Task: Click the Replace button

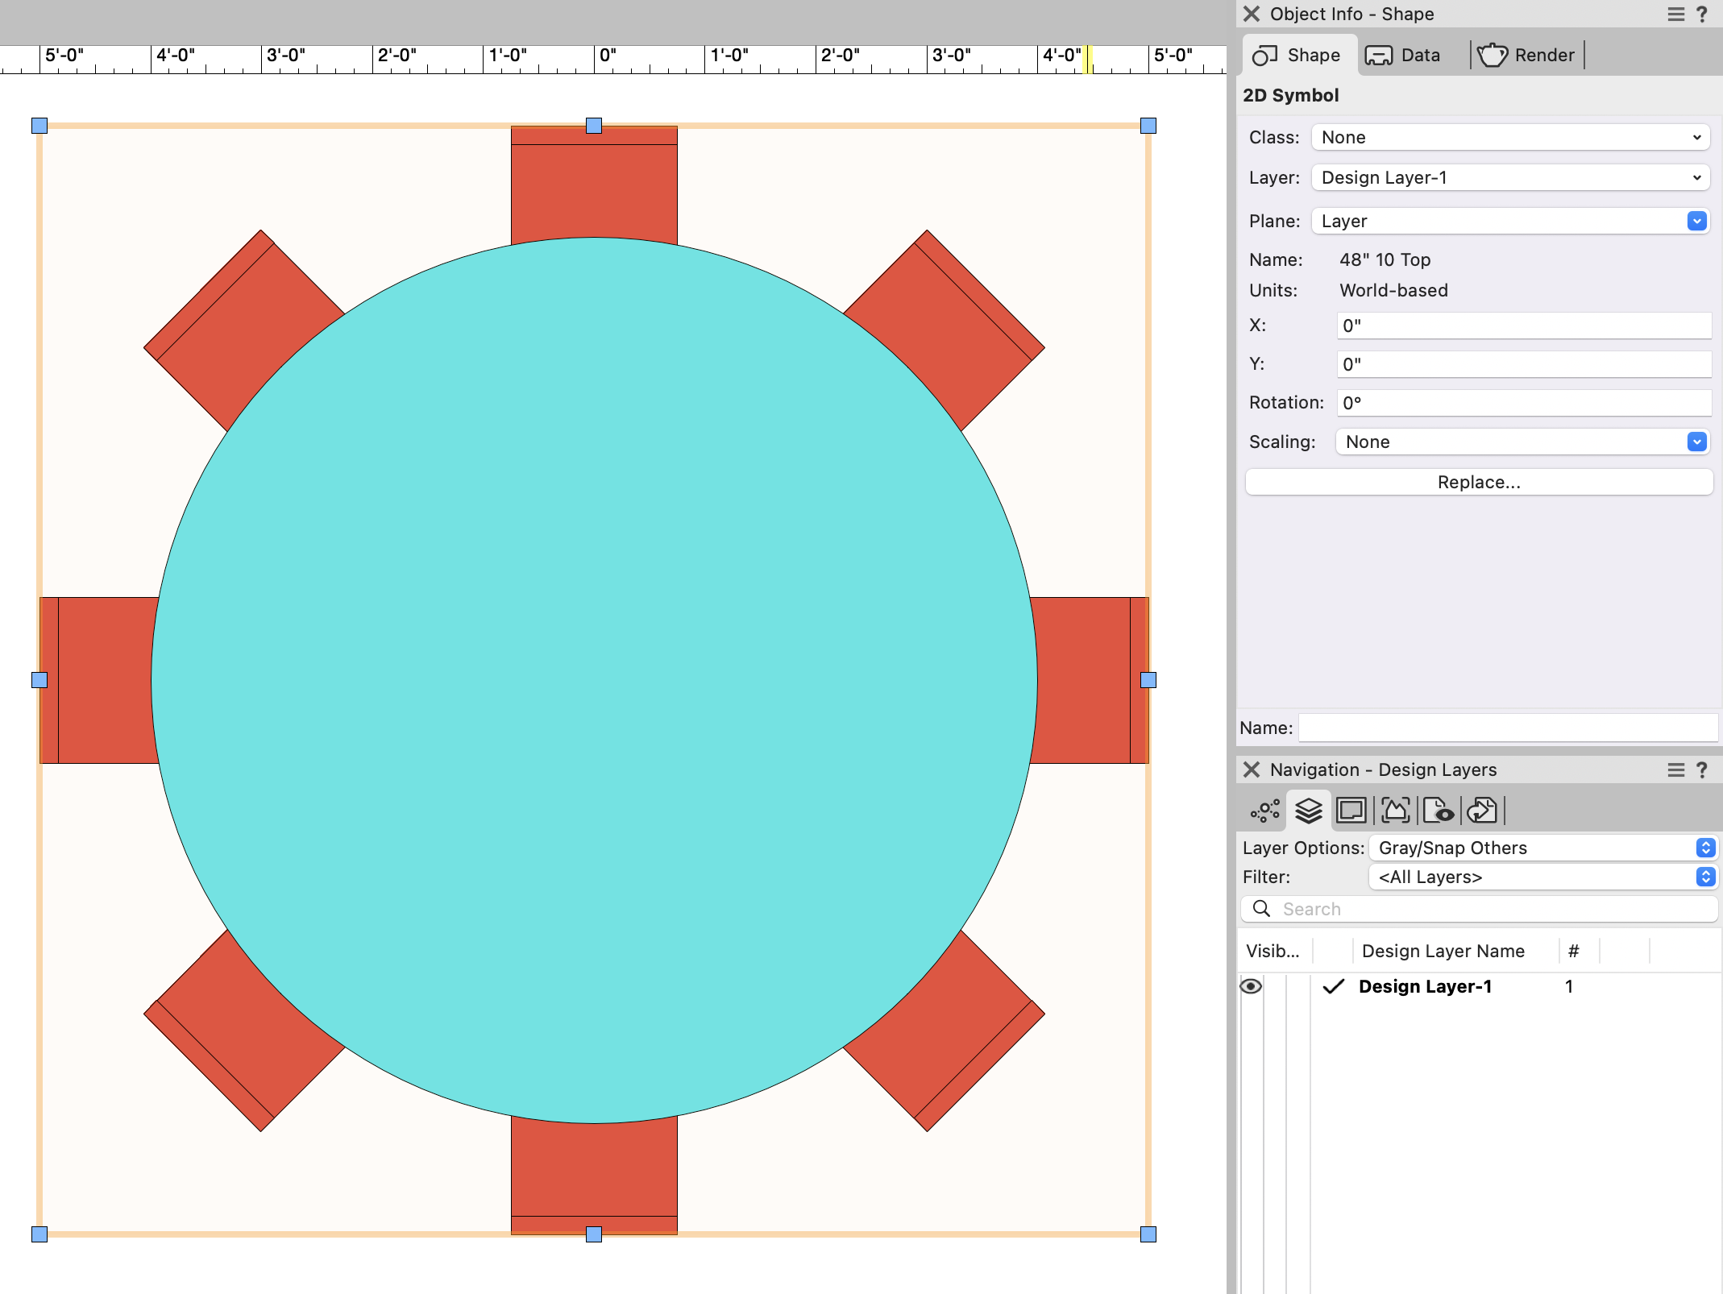Action: pos(1479,482)
